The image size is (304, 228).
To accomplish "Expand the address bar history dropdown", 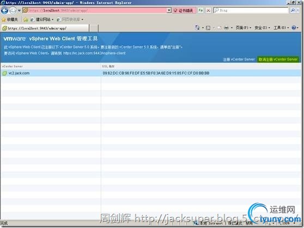I will pyautogui.click(x=169, y=10).
